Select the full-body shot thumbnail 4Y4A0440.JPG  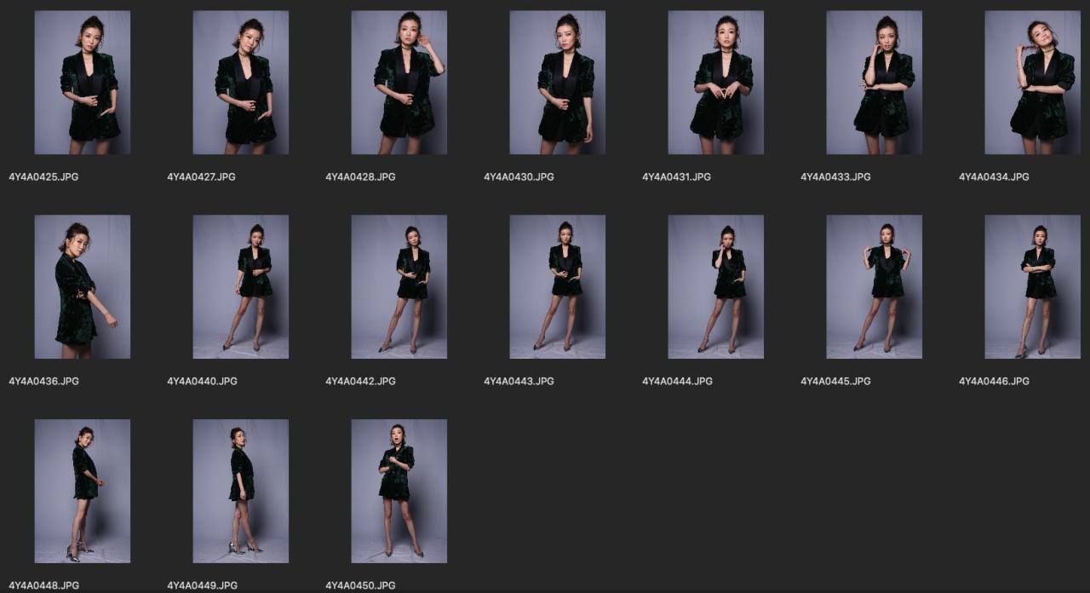(241, 287)
